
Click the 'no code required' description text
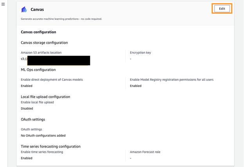(x=61, y=19)
